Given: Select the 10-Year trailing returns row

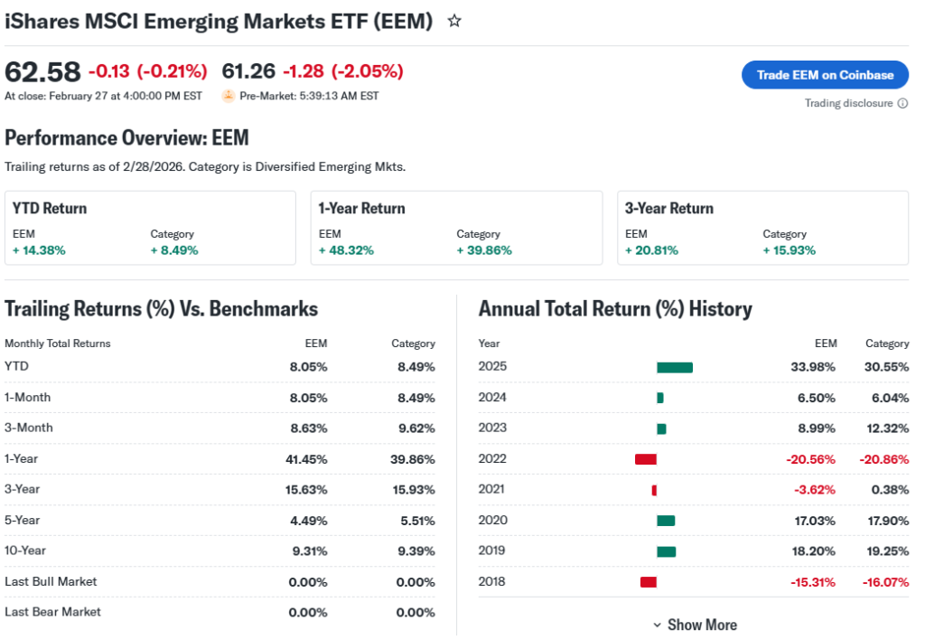Looking at the screenshot, I should coord(220,551).
